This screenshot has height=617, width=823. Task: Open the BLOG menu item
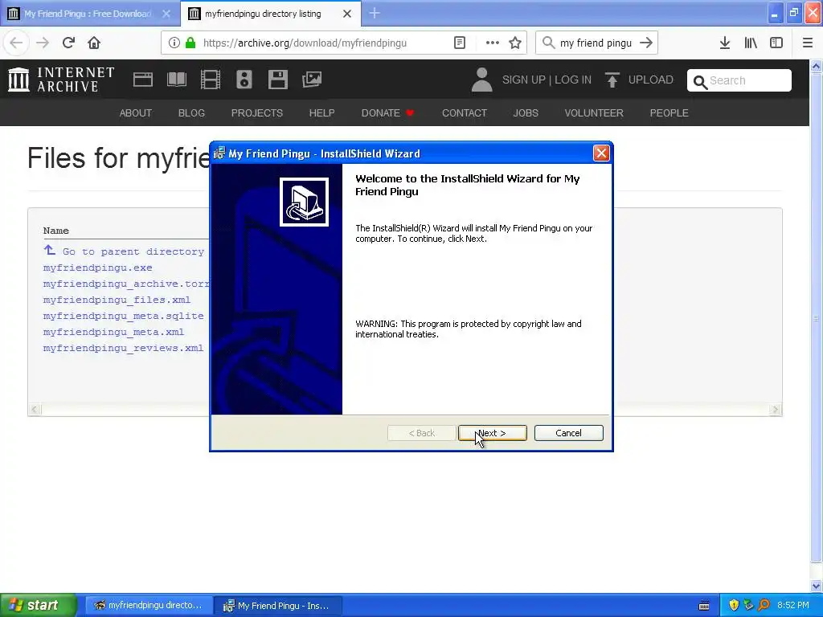point(191,112)
